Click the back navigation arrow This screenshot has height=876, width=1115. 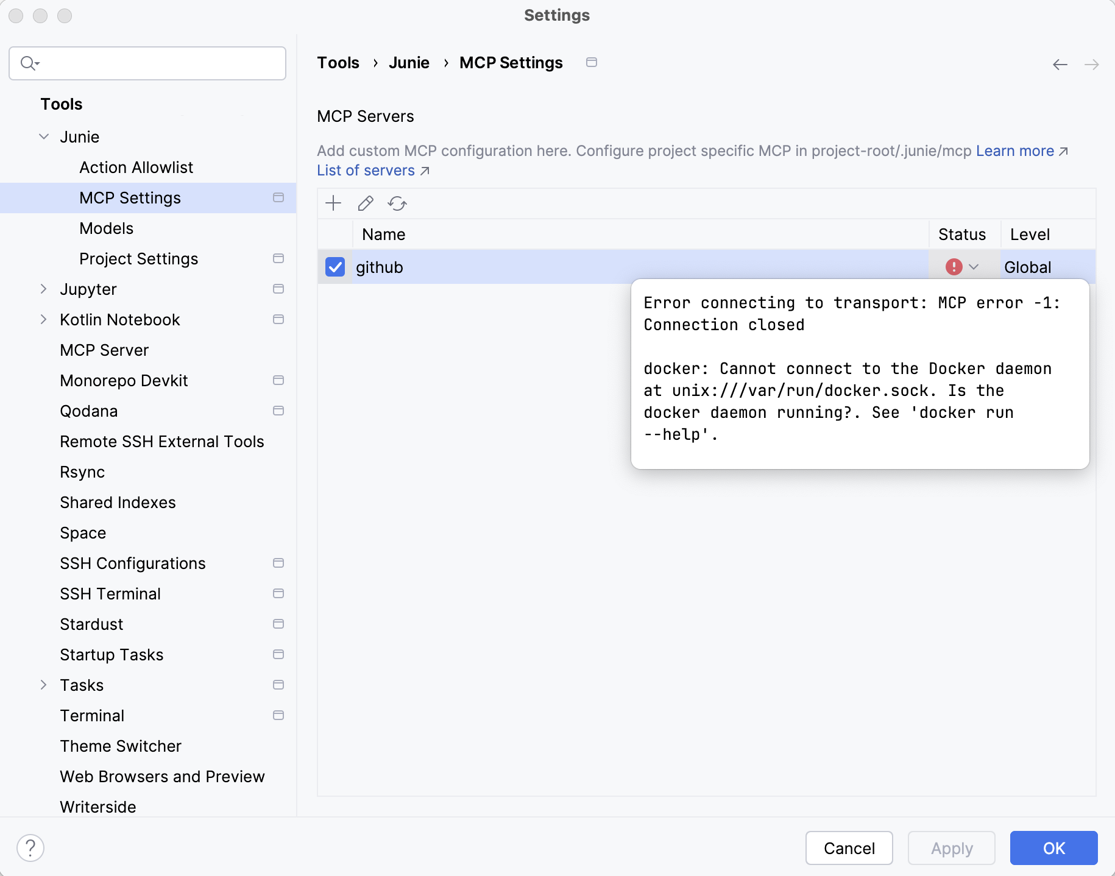1060,64
